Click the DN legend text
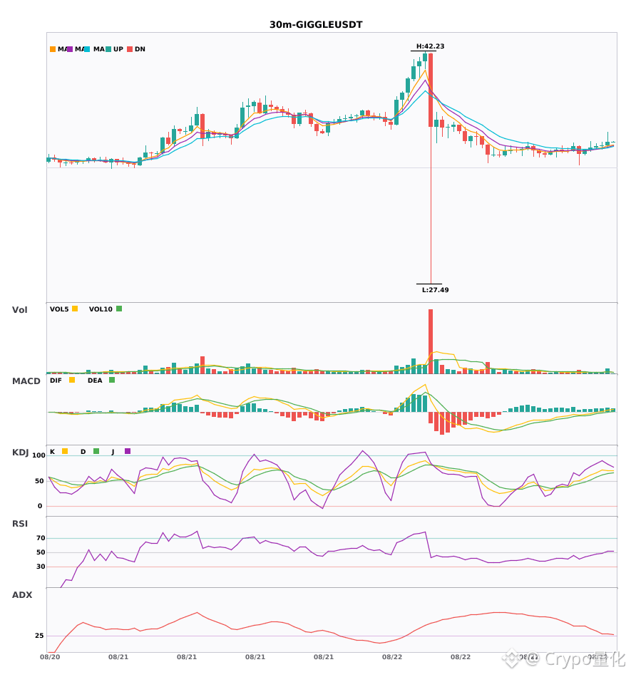Viewport: 631px width, 677px height. click(x=140, y=49)
